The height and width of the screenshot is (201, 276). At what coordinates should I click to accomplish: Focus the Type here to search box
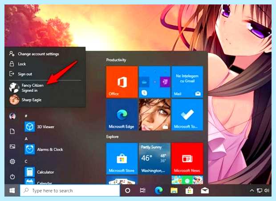(x=70, y=190)
